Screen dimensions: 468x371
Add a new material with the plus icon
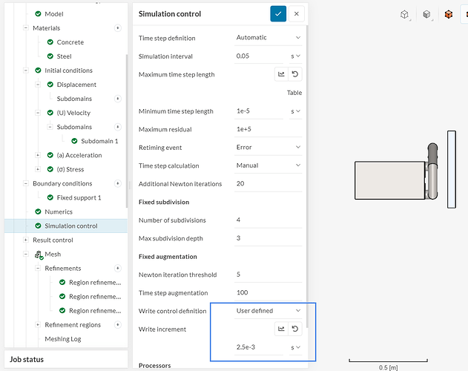tap(117, 28)
